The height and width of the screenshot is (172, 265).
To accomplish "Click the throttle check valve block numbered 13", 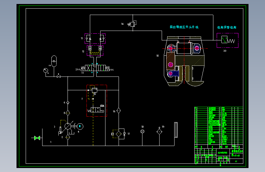I will tap(95, 39).
